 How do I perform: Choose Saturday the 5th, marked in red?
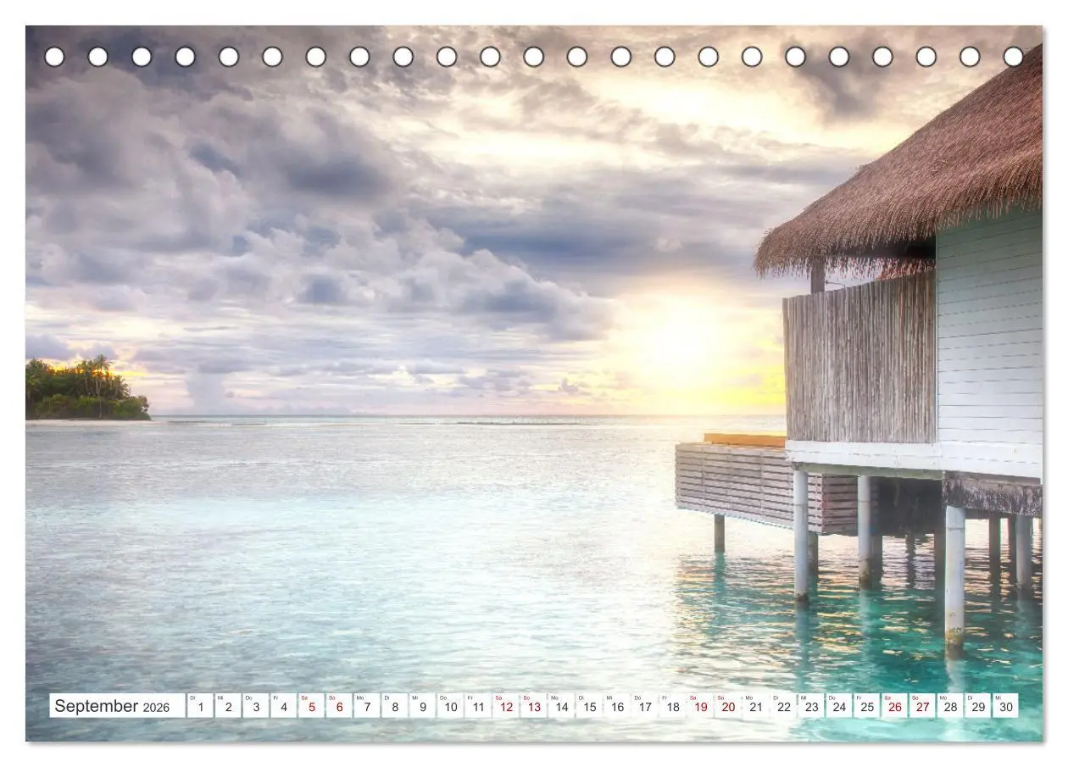click(x=311, y=705)
